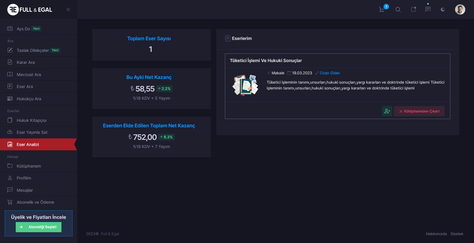474x243 pixels.
Task: Click the article thumbnail illustration
Action: tap(245, 85)
